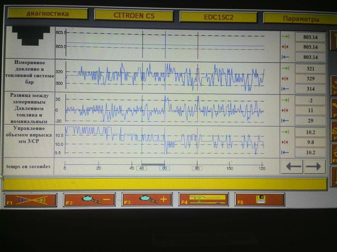Click the injection volume value field 9.8
The height and width of the screenshot is (252, 337).
[x=310, y=142]
